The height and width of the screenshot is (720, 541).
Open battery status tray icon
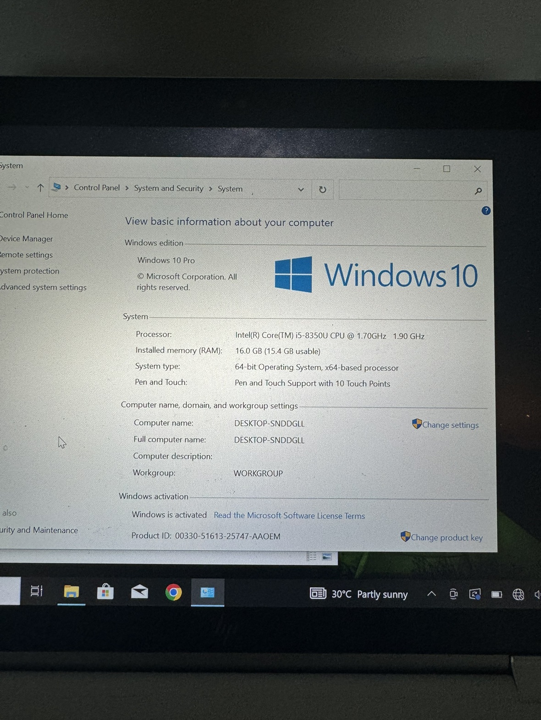497,595
